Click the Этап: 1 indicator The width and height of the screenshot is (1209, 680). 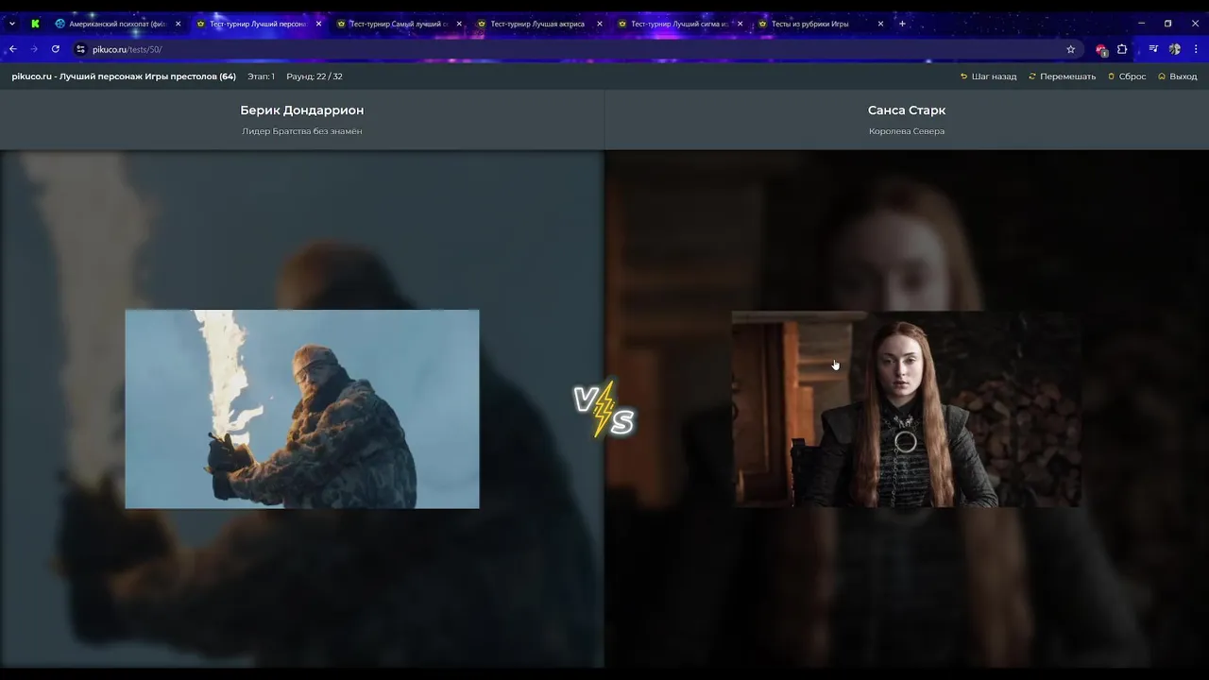click(x=261, y=76)
